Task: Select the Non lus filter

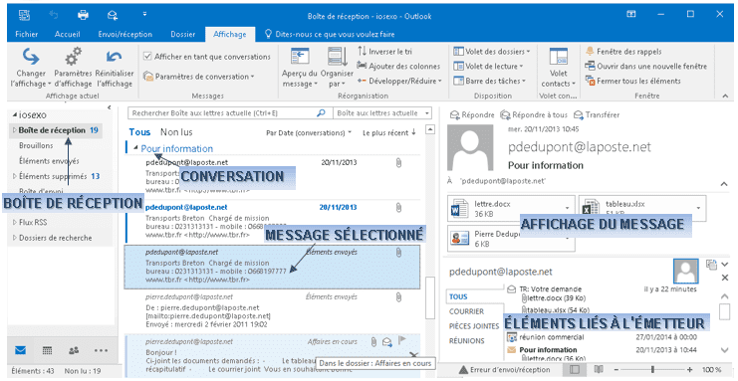Action: pos(176,132)
